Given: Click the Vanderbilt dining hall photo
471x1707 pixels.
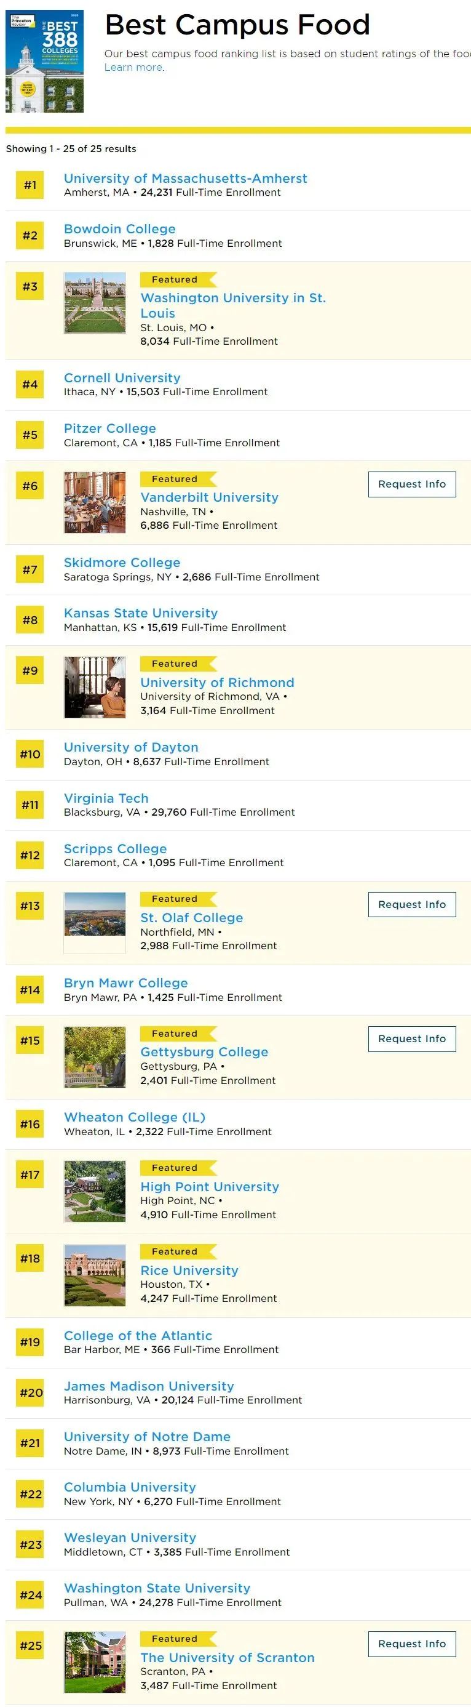Looking at the screenshot, I should [x=95, y=502].
